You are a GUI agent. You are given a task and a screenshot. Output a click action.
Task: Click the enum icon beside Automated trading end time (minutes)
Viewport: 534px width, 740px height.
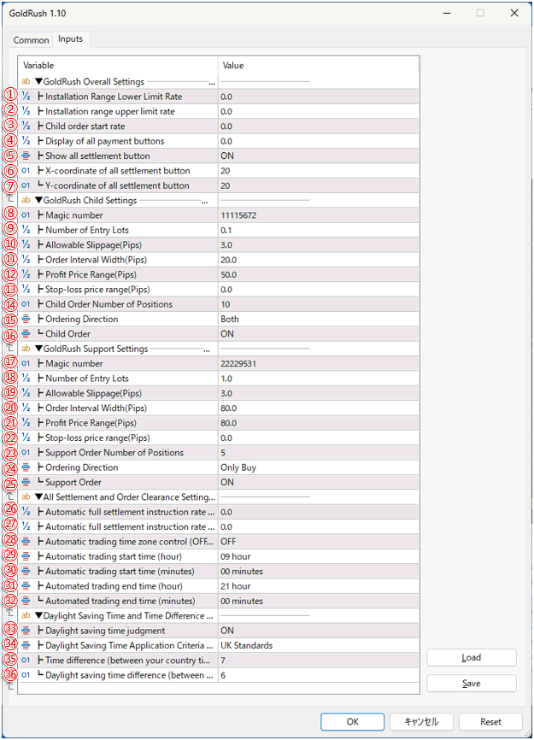[x=26, y=601]
